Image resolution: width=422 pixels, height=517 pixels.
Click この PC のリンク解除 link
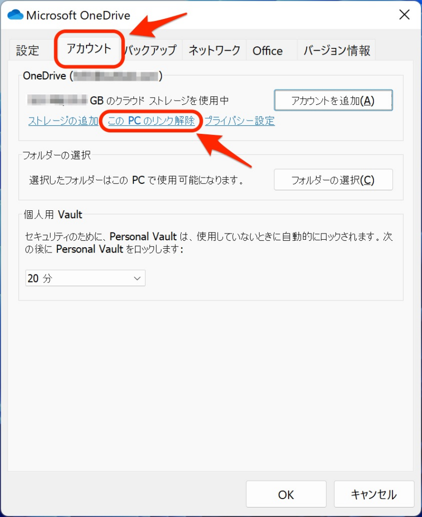pos(151,121)
